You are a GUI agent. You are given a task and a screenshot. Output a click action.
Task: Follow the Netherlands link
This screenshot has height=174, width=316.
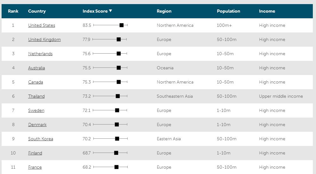[x=40, y=54]
